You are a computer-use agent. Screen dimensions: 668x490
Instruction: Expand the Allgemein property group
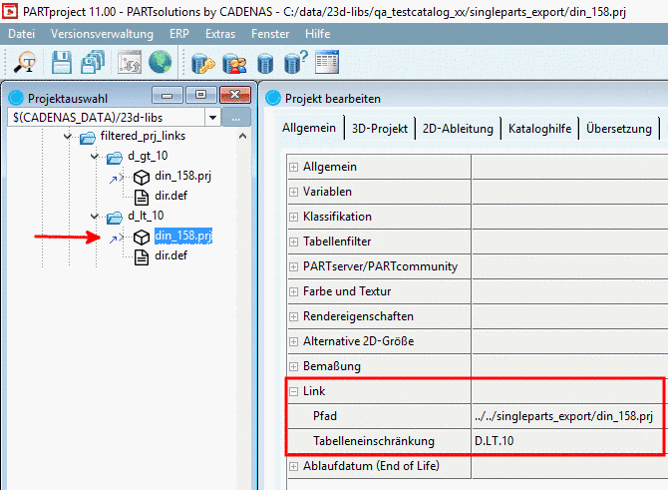tap(293, 167)
